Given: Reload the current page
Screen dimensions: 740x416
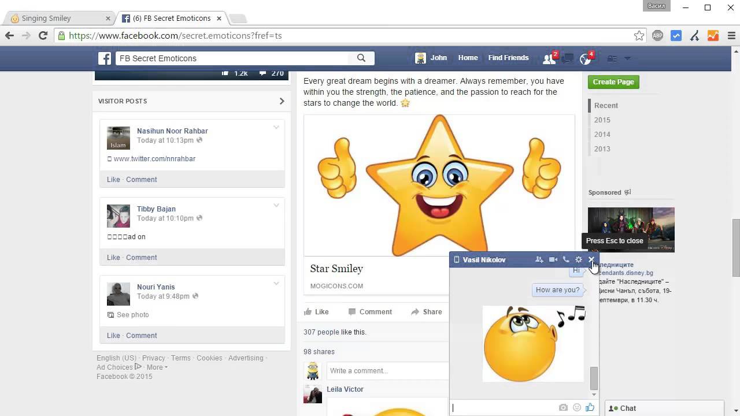Looking at the screenshot, I should point(43,36).
